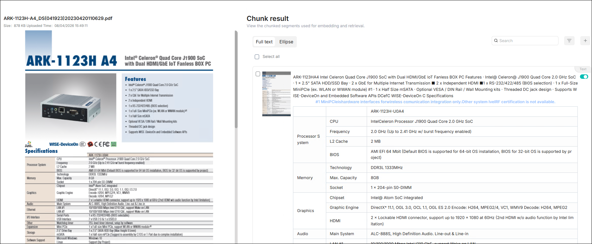The image size is (592, 244).
Task: Click the 'Features' heading in the PDF preview
Action: [135, 79]
